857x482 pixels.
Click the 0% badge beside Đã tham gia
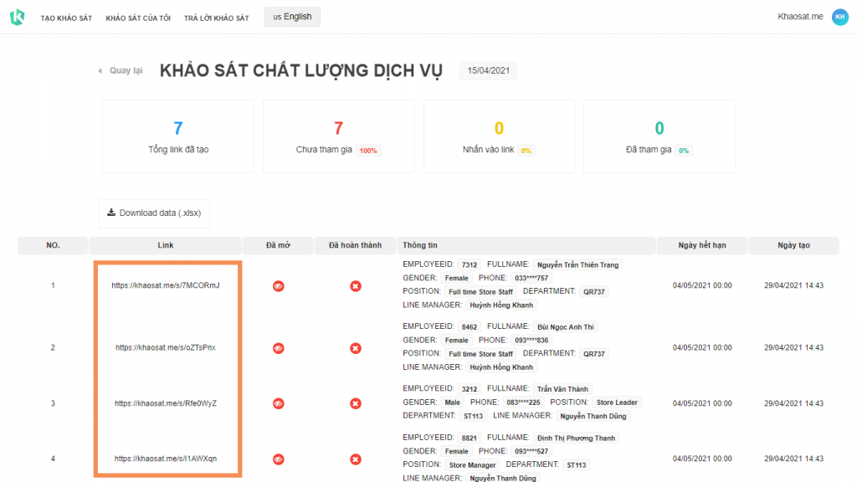coord(684,151)
